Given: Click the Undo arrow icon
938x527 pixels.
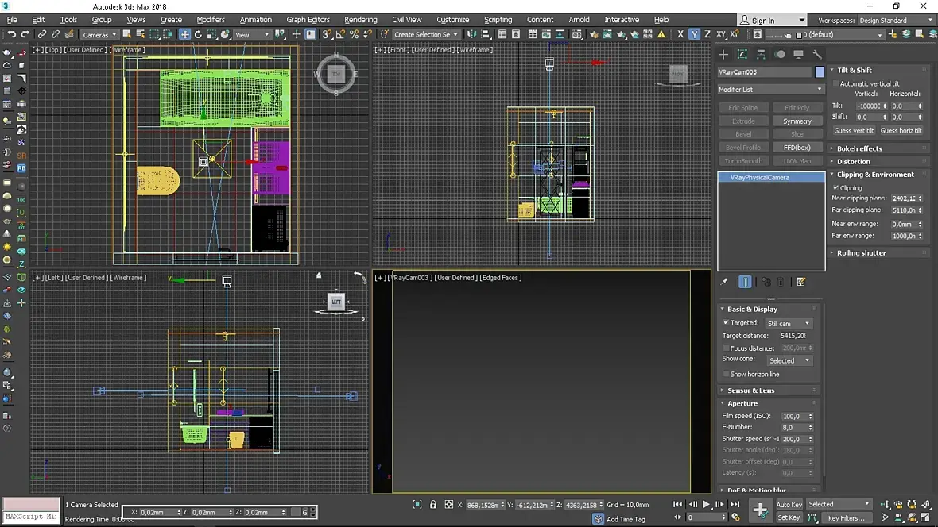Looking at the screenshot, I should pyautogui.click(x=11, y=34).
